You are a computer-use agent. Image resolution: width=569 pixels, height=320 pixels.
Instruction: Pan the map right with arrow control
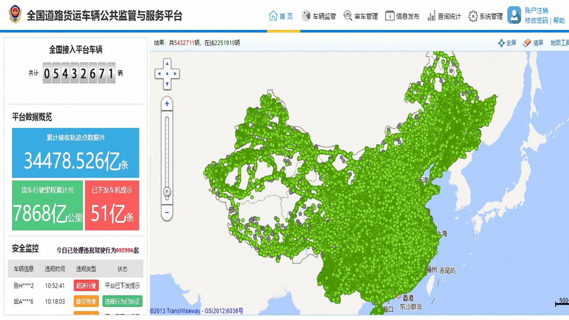pos(175,74)
